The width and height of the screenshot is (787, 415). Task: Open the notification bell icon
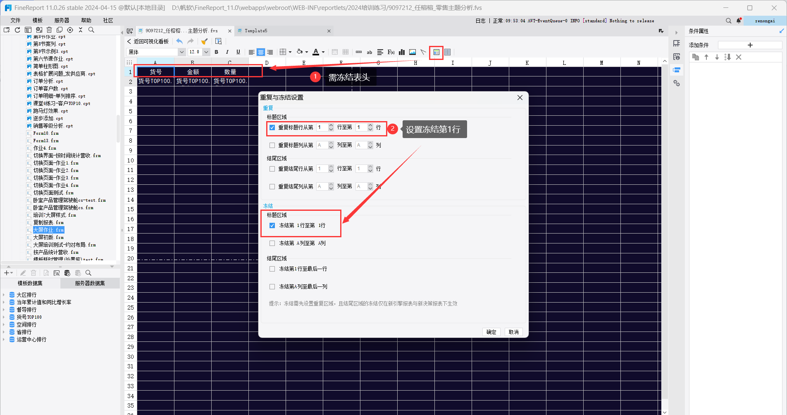coord(739,20)
